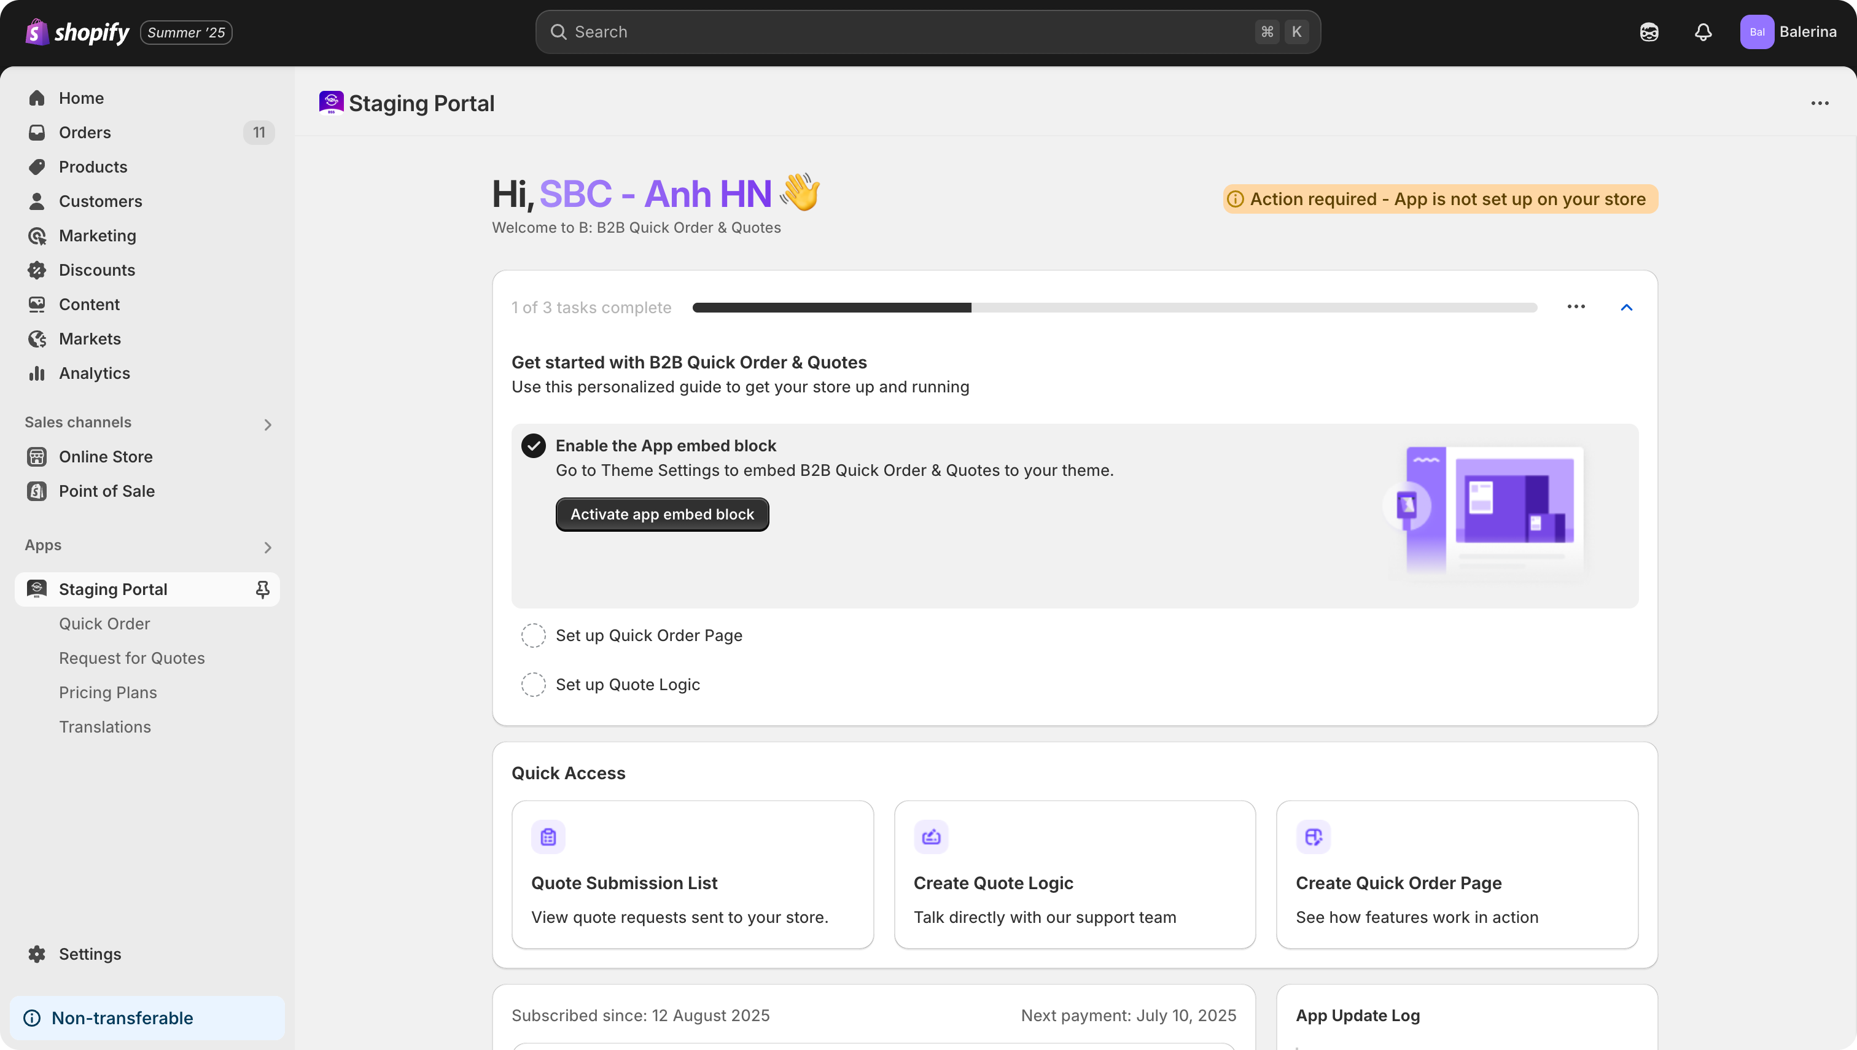1857x1050 pixels.
Task: Click the Shopify logo
Action: pyautogui.click(x=77, y=33)
